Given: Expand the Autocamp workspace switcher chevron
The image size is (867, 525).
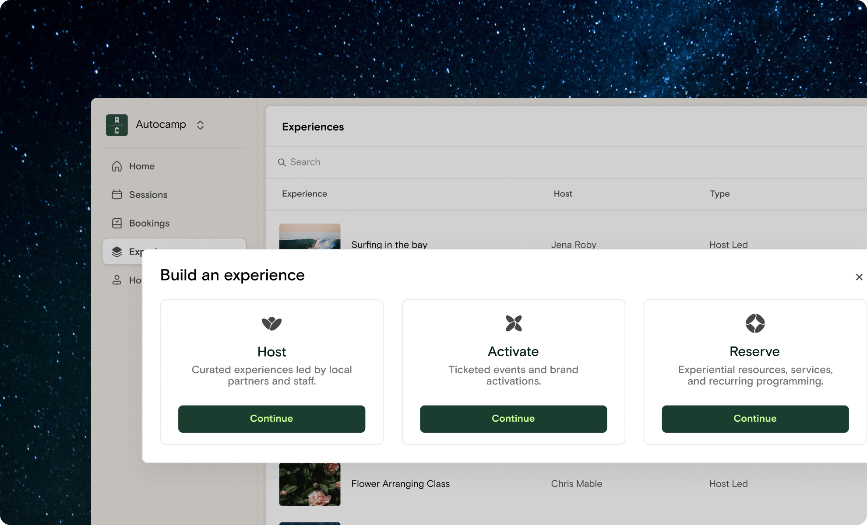Looking at the screenshot, I should tap(200, 125).
